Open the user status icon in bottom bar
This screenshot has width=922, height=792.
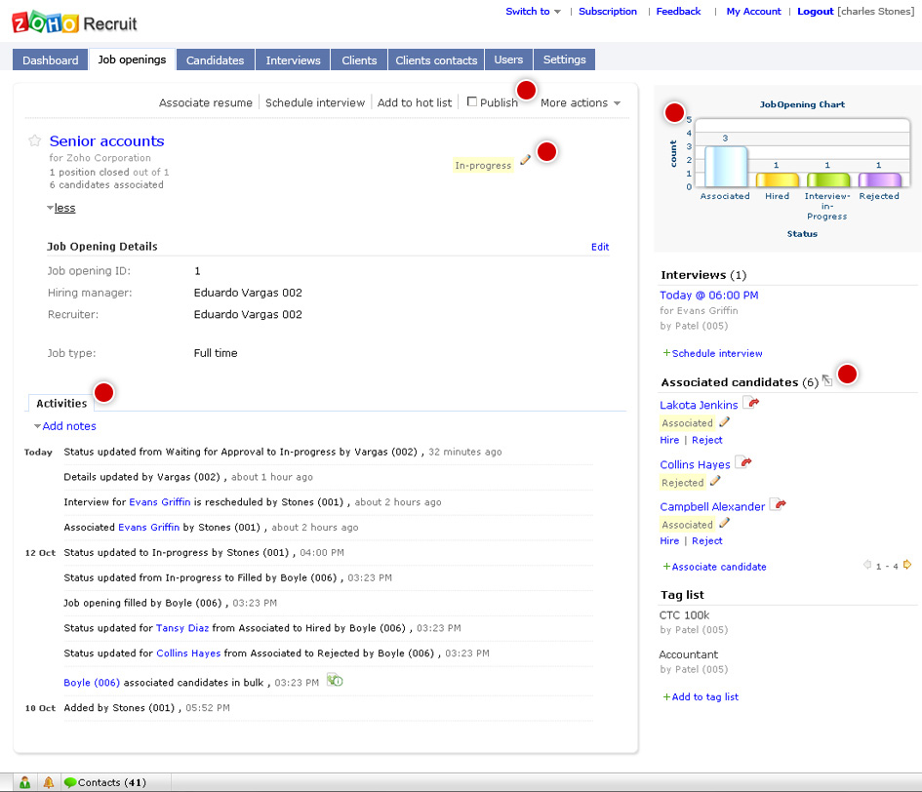(x=24, y=782)
